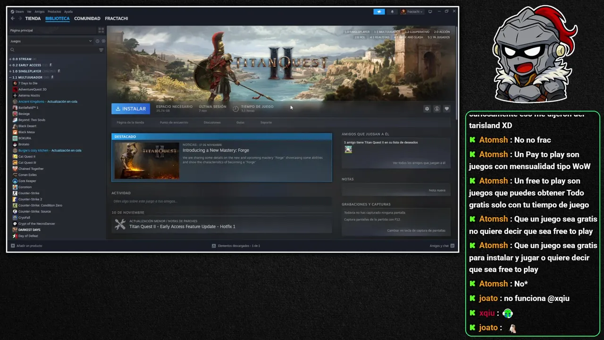Open the 7 Days to Die entry
The height and width of the screenshot is (340, 604).
click(x=28, y=83)
